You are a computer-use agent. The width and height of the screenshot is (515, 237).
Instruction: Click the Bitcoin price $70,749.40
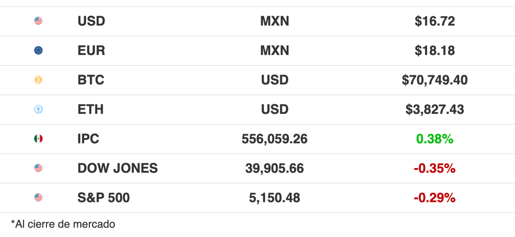tap(434, 80)
